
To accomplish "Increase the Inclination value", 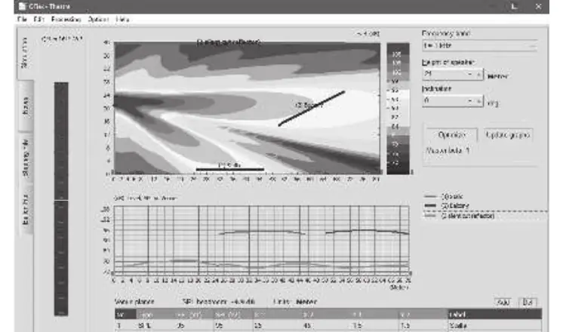I will tap(478, 101).
